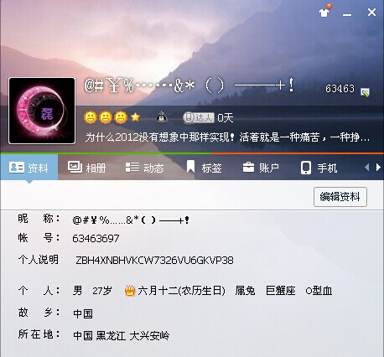Switch to the 相册 tab
Viewport: 384px width, 357px height.
click(x=87, y=168)
